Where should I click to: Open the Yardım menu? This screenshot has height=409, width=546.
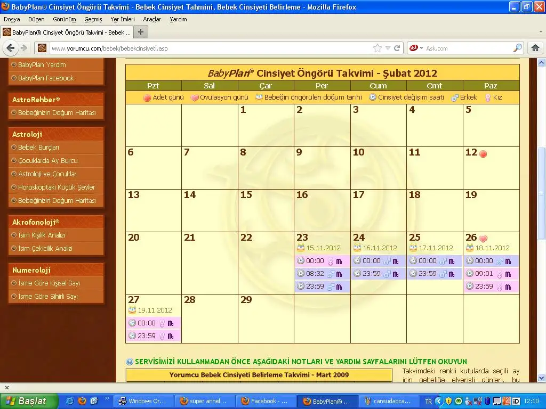[x=178, y=20]
